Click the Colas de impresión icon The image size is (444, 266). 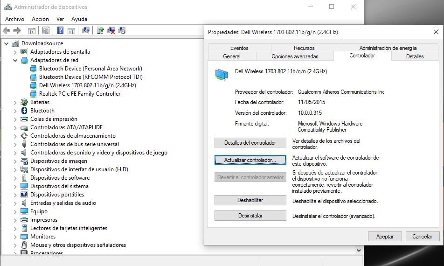tap(24, 119)
